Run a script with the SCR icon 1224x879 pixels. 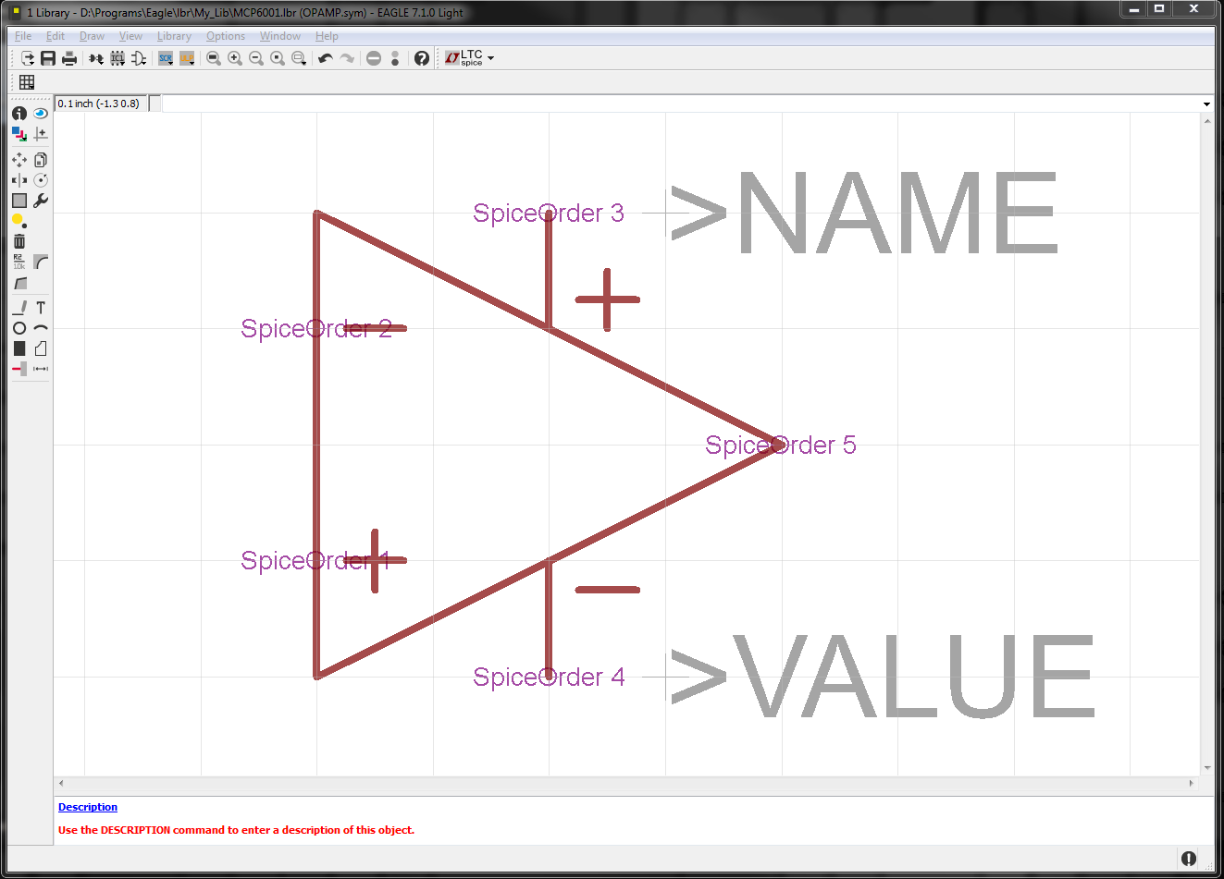165,58
